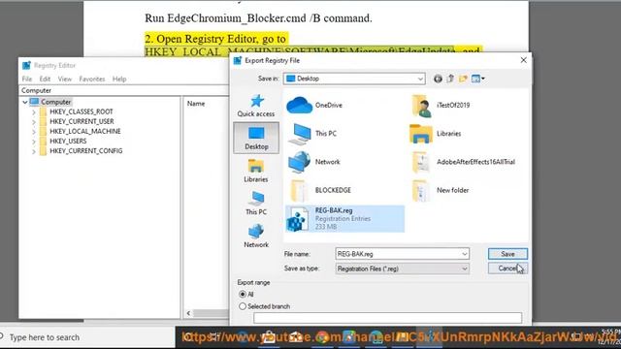Image resolution: width=621 pixels, height=349 pixels.
Task: Select Computer node in registry tree
Action: 56,102
